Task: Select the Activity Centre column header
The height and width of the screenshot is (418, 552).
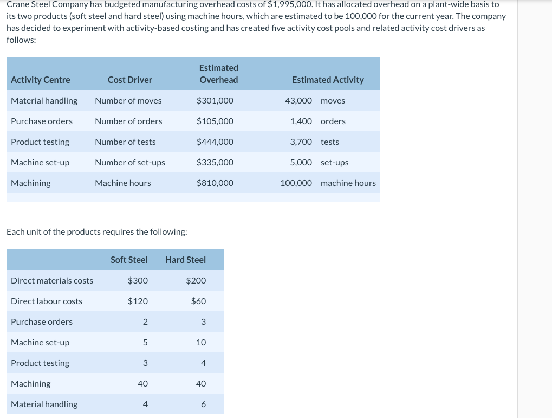Action: (40, 80)
